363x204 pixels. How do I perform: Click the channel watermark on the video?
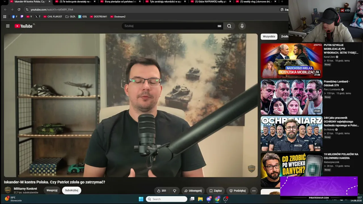click(x=252, y=169)
